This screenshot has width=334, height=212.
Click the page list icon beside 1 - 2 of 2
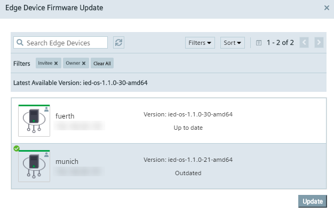(259, 43)
